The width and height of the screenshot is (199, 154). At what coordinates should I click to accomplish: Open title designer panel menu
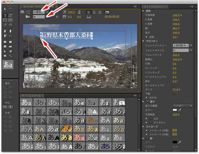click(x=135, y=6)
